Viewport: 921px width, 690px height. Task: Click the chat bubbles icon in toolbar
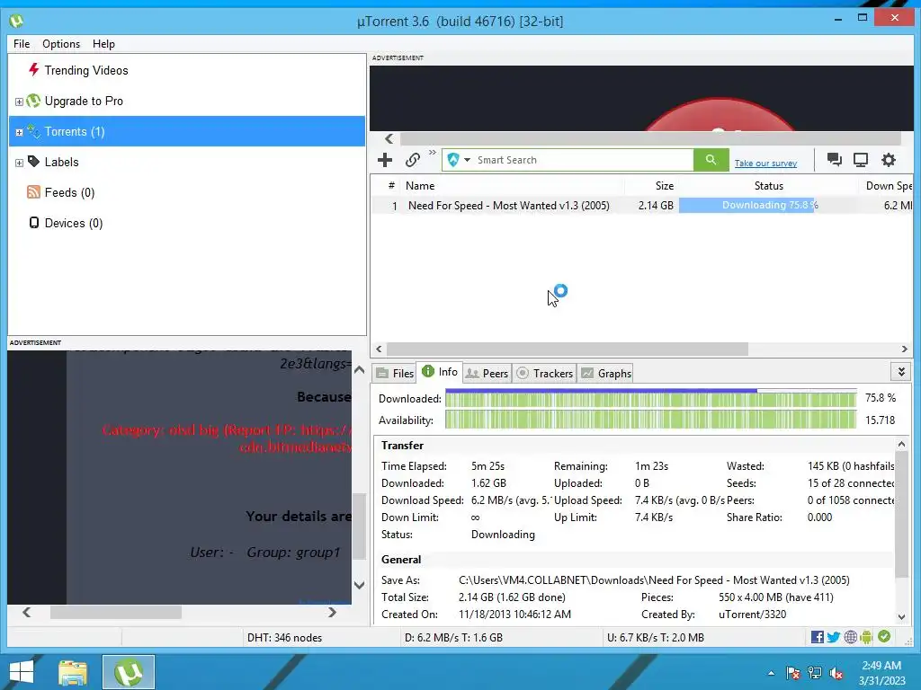pyautogui.click(x=834, y=160)
